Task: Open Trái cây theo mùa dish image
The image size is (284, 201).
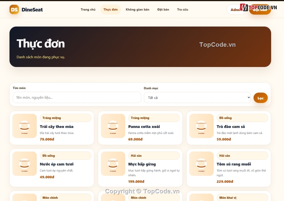Action: (x=25, y=126)
